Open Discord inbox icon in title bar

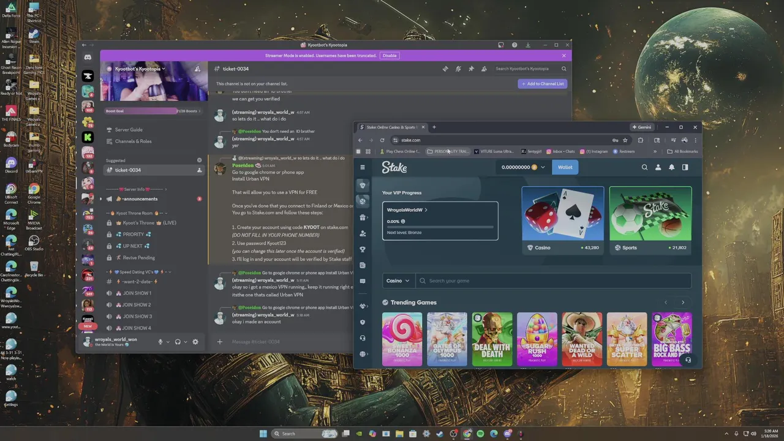click(501, 45)
